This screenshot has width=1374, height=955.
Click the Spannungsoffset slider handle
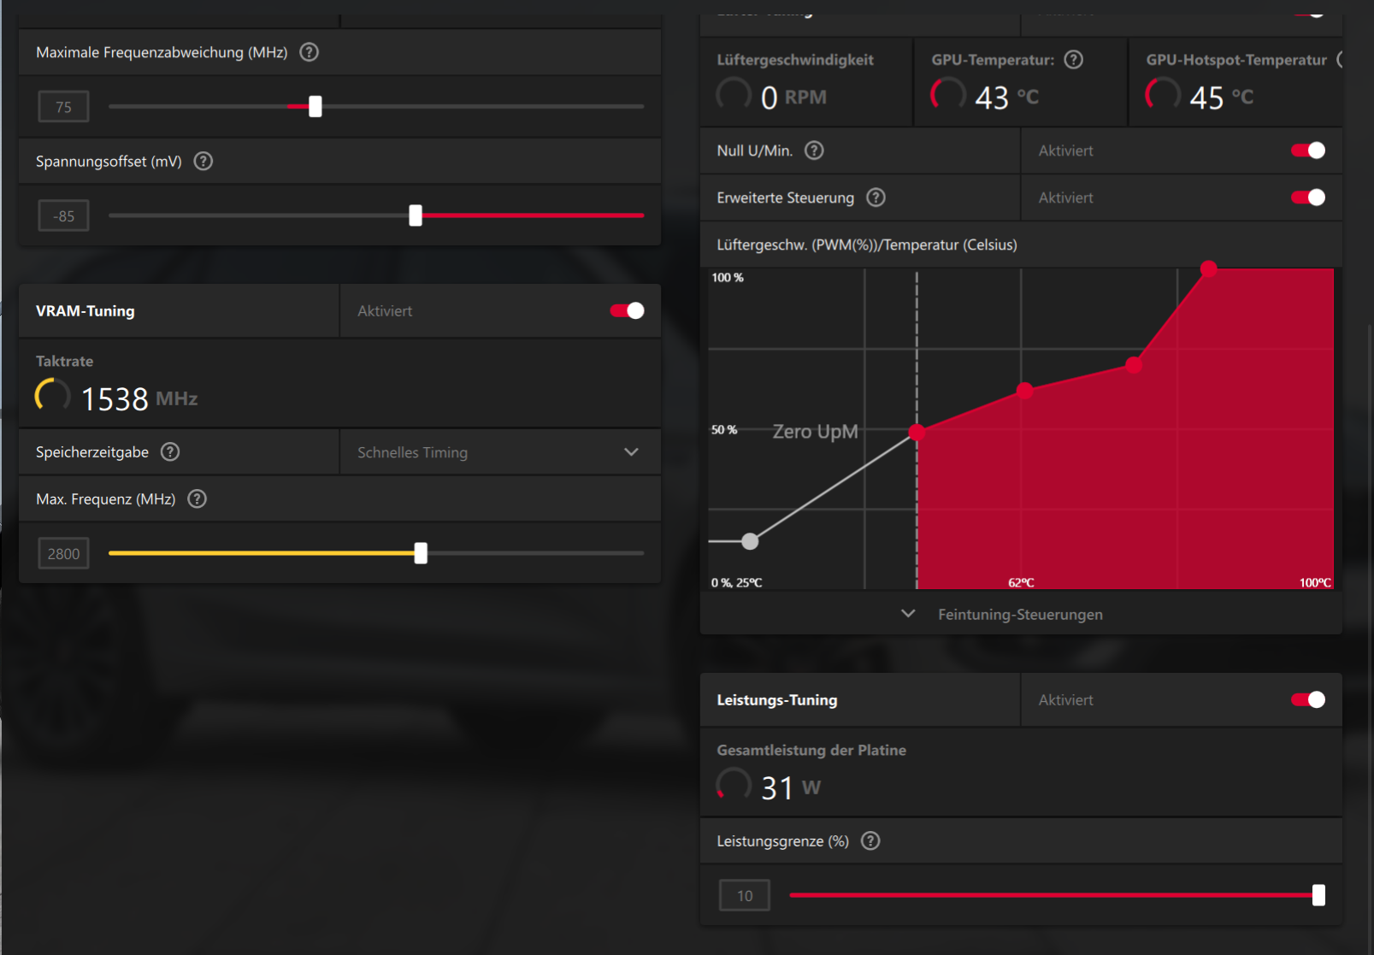(x=416, y=215)
